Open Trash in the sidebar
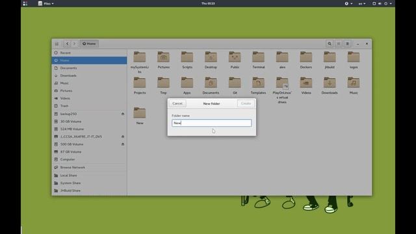 89,106
